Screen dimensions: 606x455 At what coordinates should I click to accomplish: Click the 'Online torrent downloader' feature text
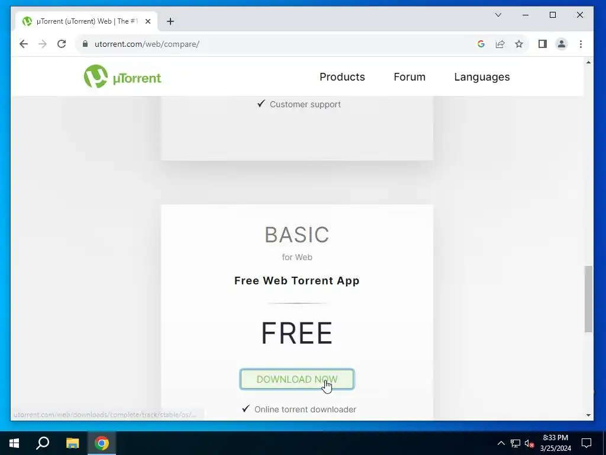pyautogui.click(x=305, y=409)
